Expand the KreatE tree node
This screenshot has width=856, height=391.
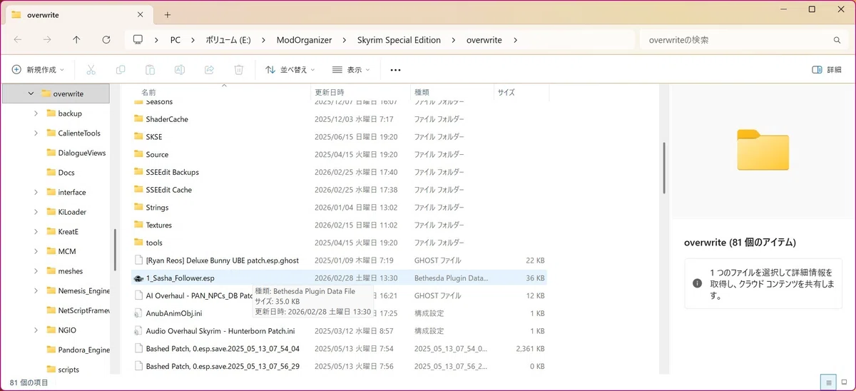click(x=36, y=232)
